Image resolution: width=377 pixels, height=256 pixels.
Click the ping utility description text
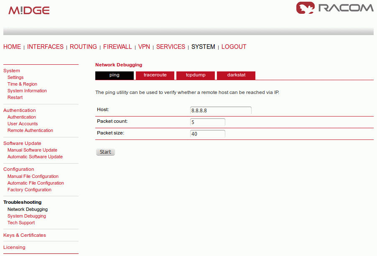click(187, 92)
